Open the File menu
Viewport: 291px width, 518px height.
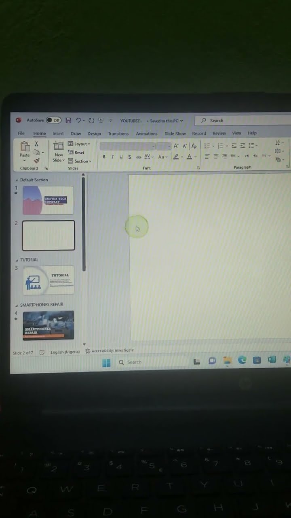point(21,133)
